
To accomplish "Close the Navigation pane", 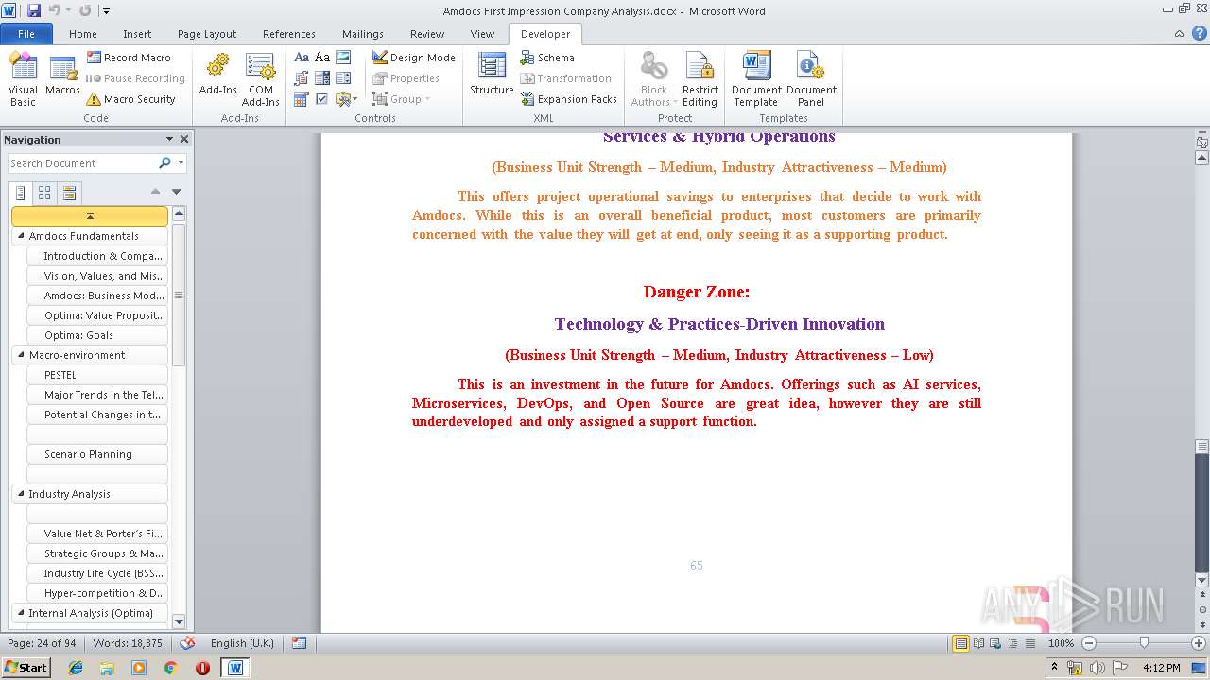I will click(x=184, y=139).
